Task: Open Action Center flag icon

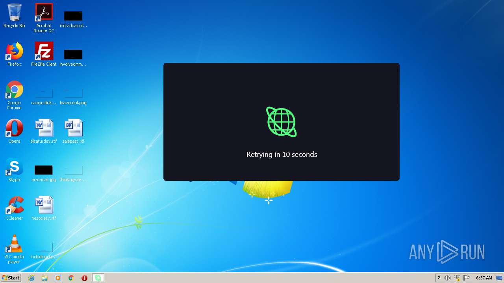Action: tap(467, 278)
